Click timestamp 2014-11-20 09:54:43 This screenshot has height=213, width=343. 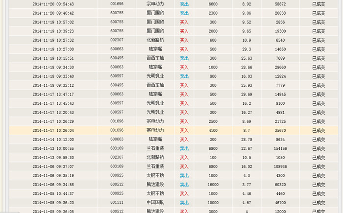pyautogui.click(x=53, y=4)
